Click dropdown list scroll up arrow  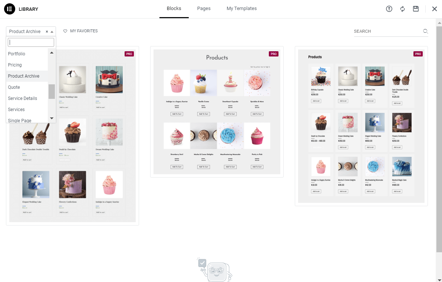click(52, 52)
